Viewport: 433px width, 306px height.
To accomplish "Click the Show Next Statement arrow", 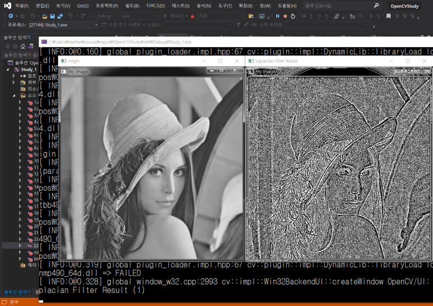I will click(303, 16).
